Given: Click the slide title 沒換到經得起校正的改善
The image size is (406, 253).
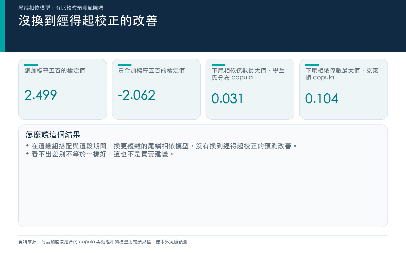Looking at the screenshot, I should pos(88,20).
